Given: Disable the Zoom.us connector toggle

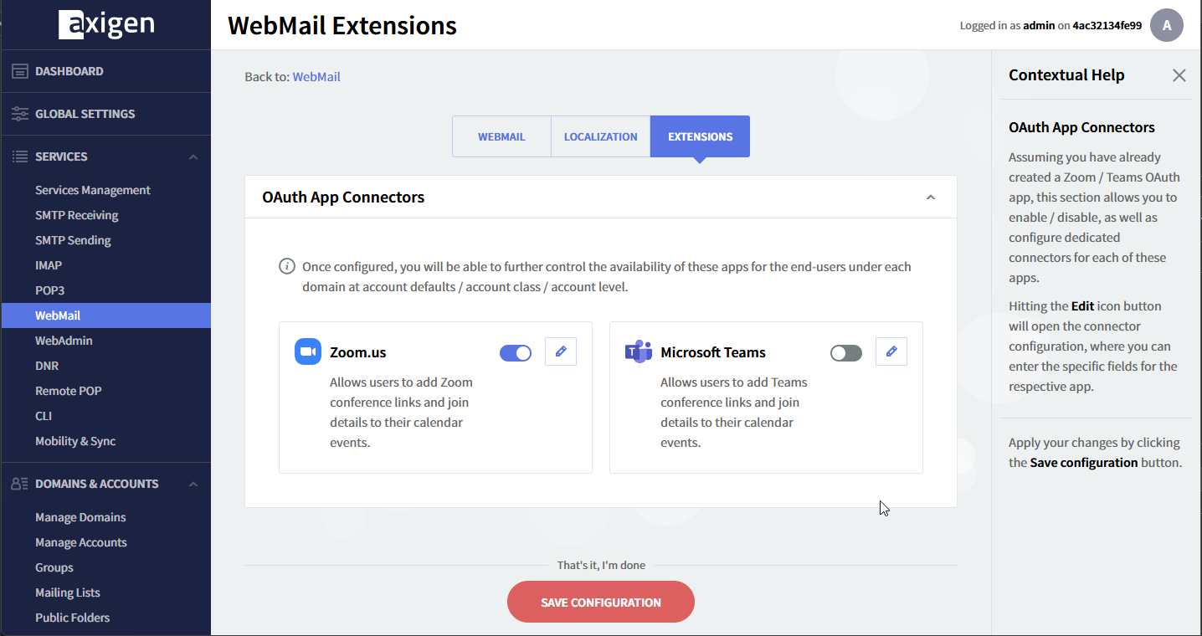Looking at the screenshot, I should [516, 353].
